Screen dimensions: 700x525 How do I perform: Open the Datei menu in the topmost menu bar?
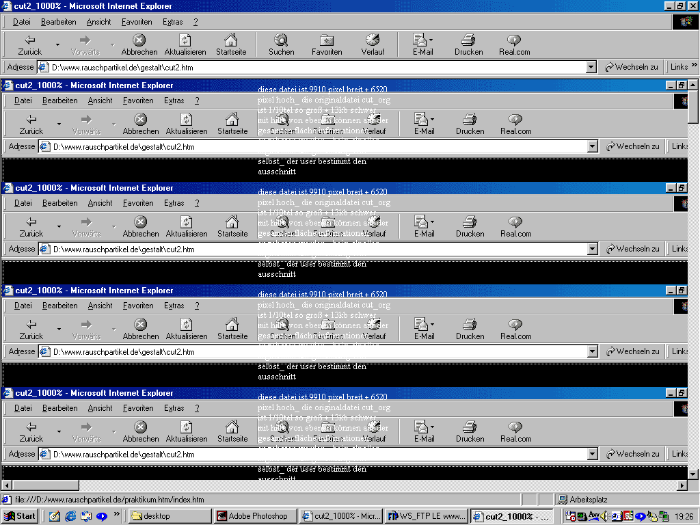click(x=22, y=22)
